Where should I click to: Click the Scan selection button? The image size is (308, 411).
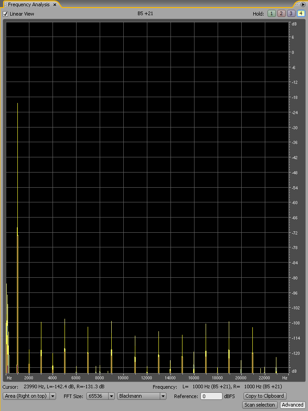click(259, 405)
